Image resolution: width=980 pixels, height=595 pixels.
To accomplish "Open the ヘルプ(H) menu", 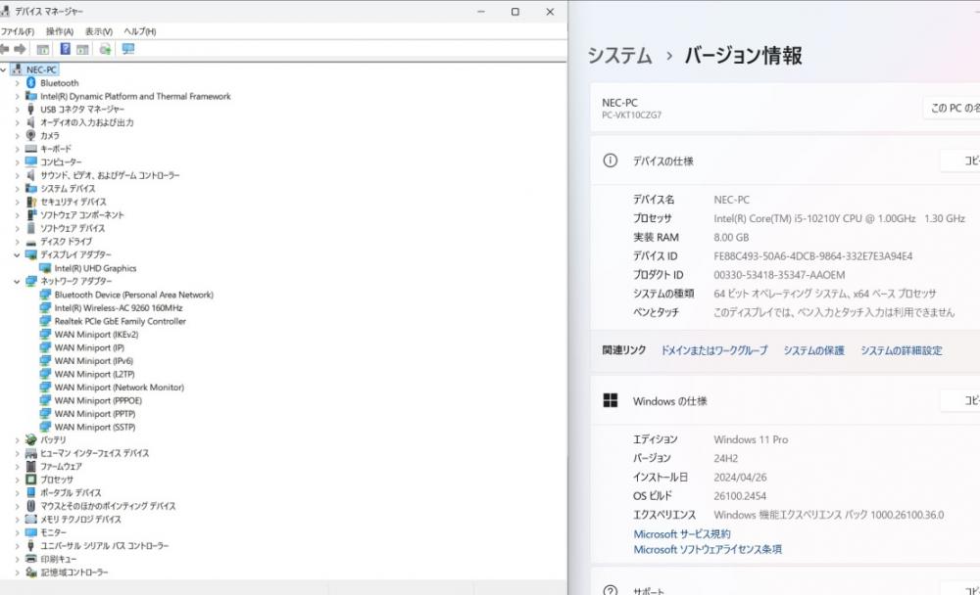I will click(x=139, y=31).
